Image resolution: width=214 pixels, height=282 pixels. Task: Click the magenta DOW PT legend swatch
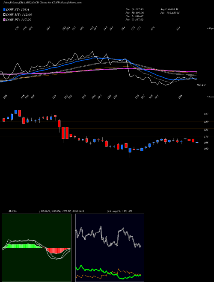(4, 20)
